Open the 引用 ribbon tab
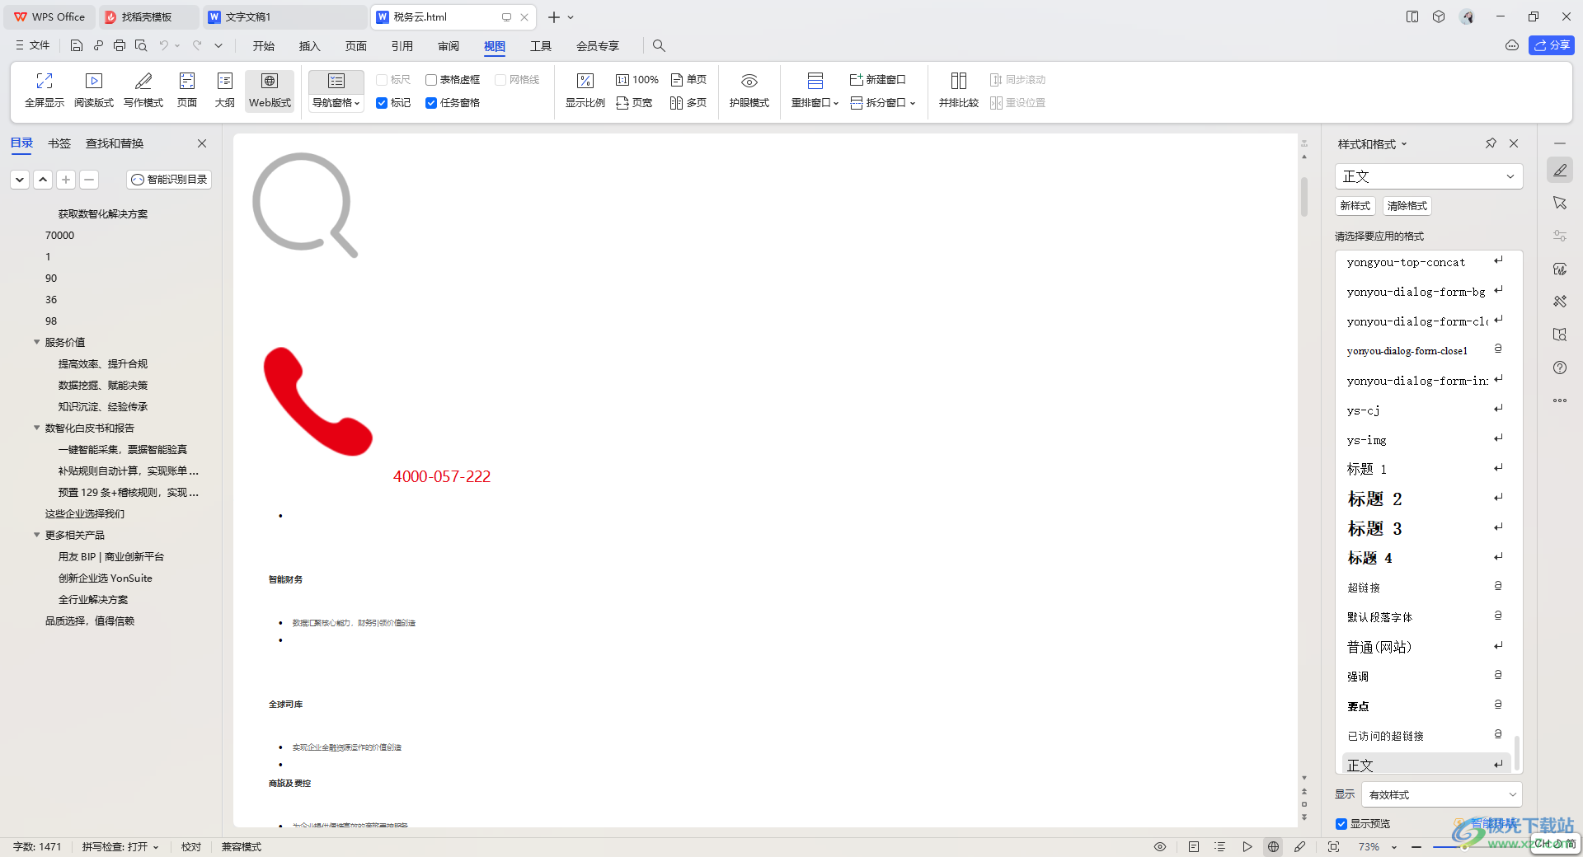This screenshot has height=857, width=1583. coord(402,46)
